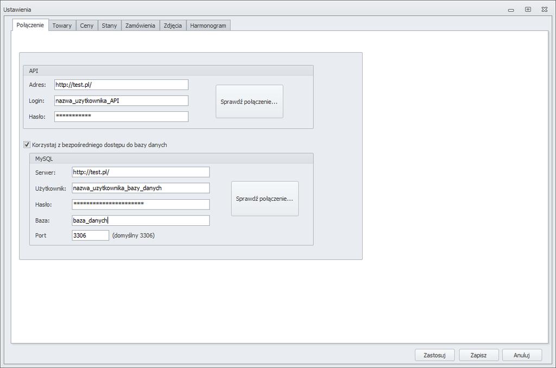Switch to the Połączenie tab

pos(30,25)
